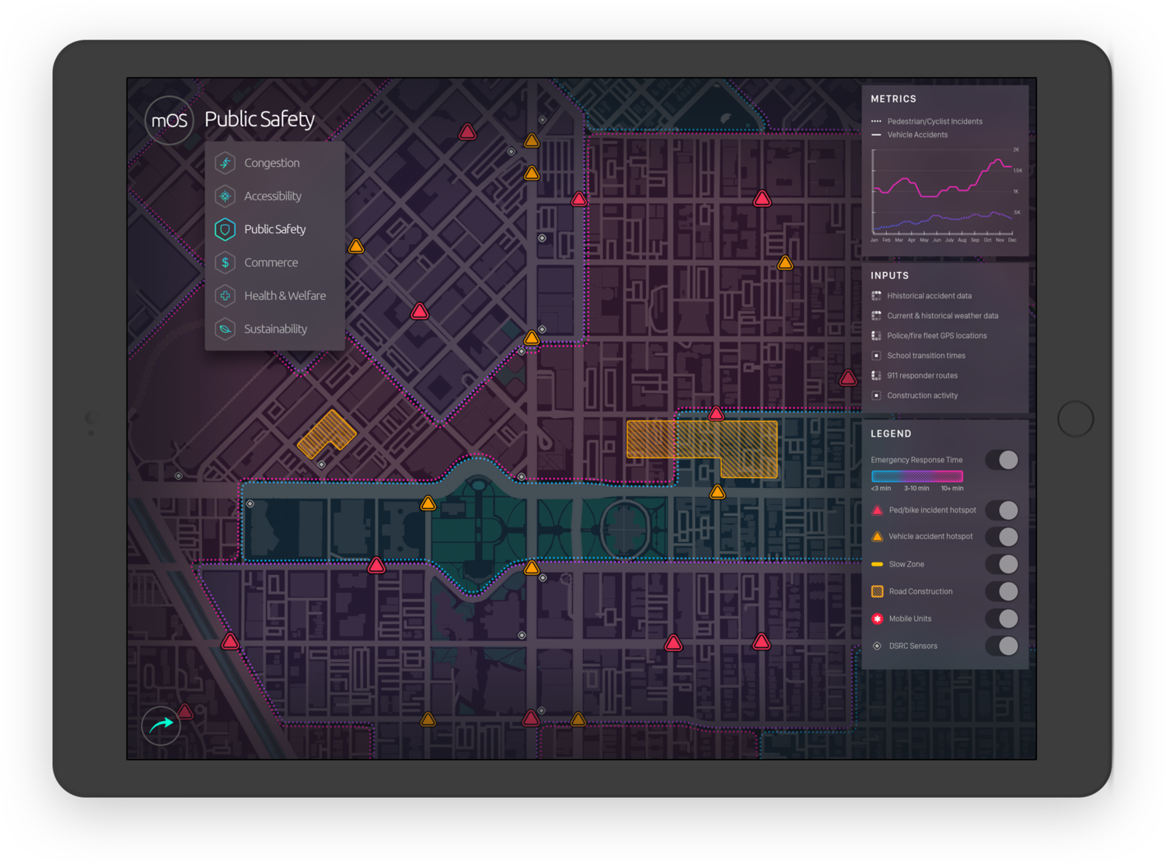Click the LEGEND panel heading

tap(891, 434)
